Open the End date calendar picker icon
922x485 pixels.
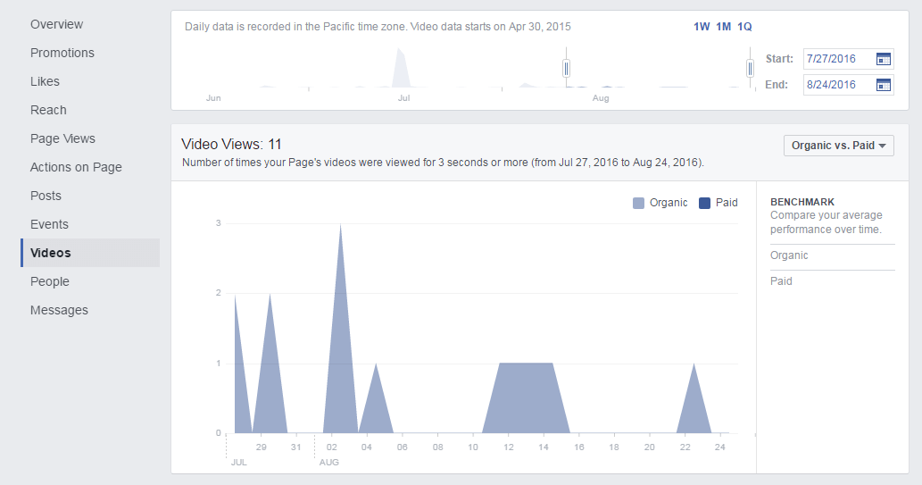883,85
